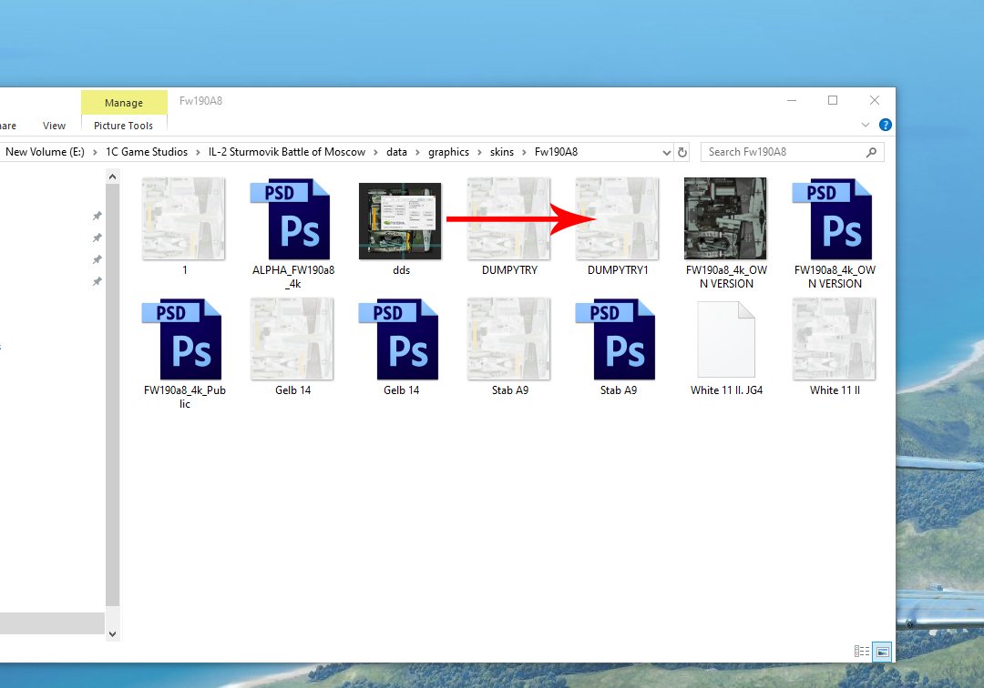Select the FW190a8_4k_OWN VERSION PSD file
The image size is (984, 688).
835,219
